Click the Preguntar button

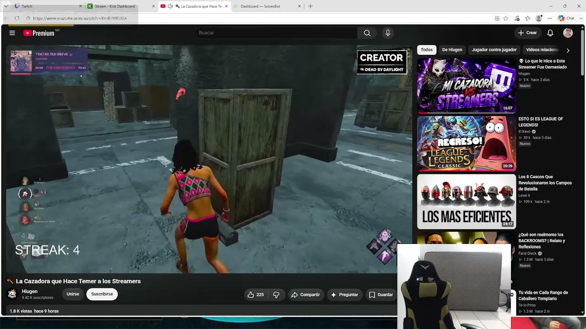[344, 295]
